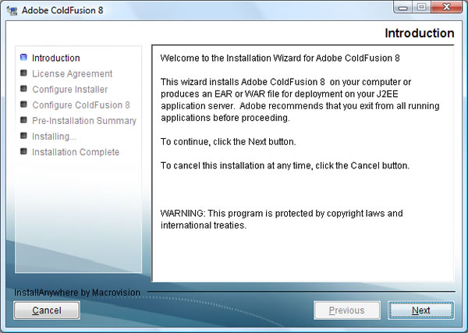The width and height of the screenshot is (468, 333).
Task: Click the 'InstallAnywhere by Macrovision' label
Action: 77,292
